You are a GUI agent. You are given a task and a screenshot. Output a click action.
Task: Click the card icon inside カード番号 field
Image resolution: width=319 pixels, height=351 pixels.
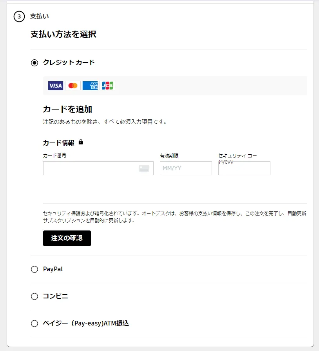[144, 168]
